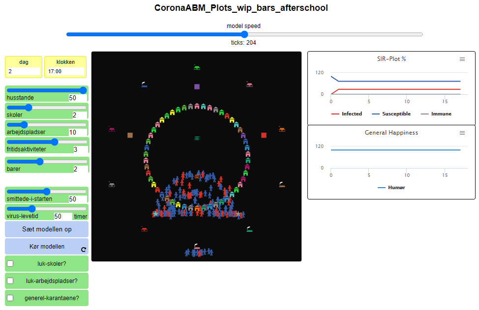479x310 pixels.
Task: Select the brown factory on the right edge
Action: click(x=282, y=184)
